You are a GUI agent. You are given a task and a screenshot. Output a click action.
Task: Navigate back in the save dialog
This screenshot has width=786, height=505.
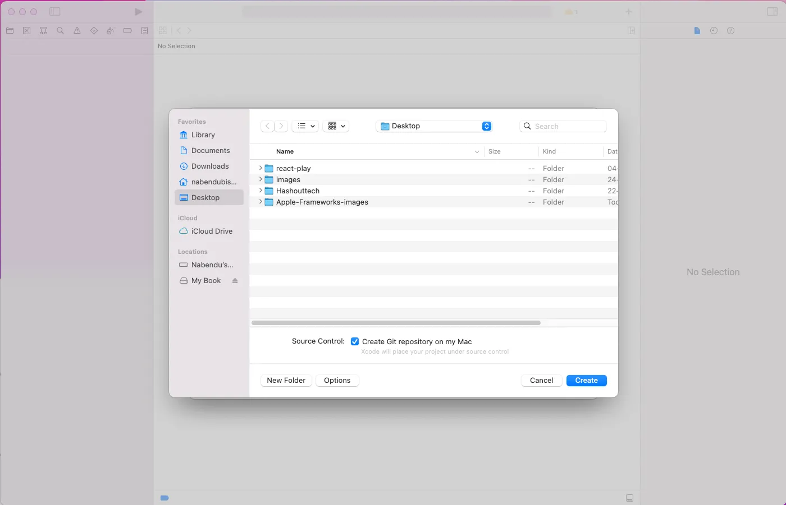tap(267, 126)
